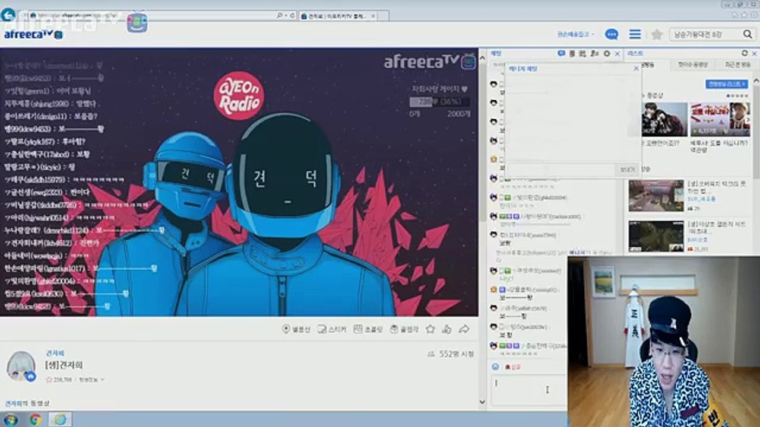
Task: Open the dark game stream thumbnail below Overwatch
Action: tap(656, 237)
